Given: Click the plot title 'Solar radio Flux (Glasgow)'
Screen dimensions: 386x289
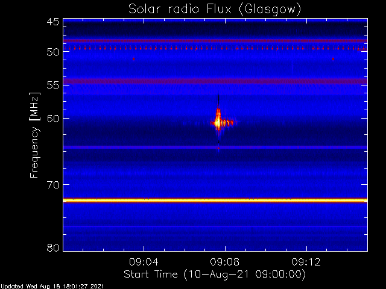Looking at the screenshot, I should pyautogui.click(x=215, y=10).
